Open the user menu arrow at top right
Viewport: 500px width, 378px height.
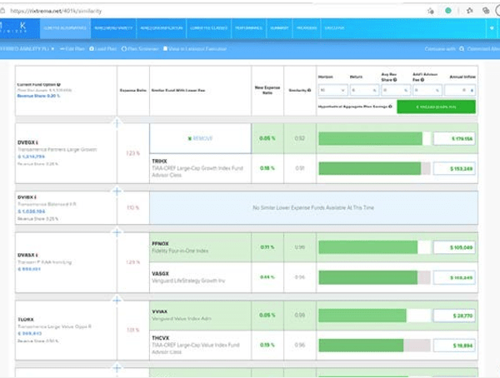click(491, 28)
